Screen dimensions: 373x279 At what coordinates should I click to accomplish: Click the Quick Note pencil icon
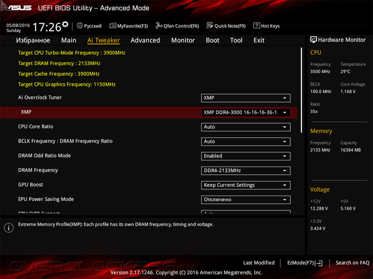pyautogui.click(x=210, y=25)
